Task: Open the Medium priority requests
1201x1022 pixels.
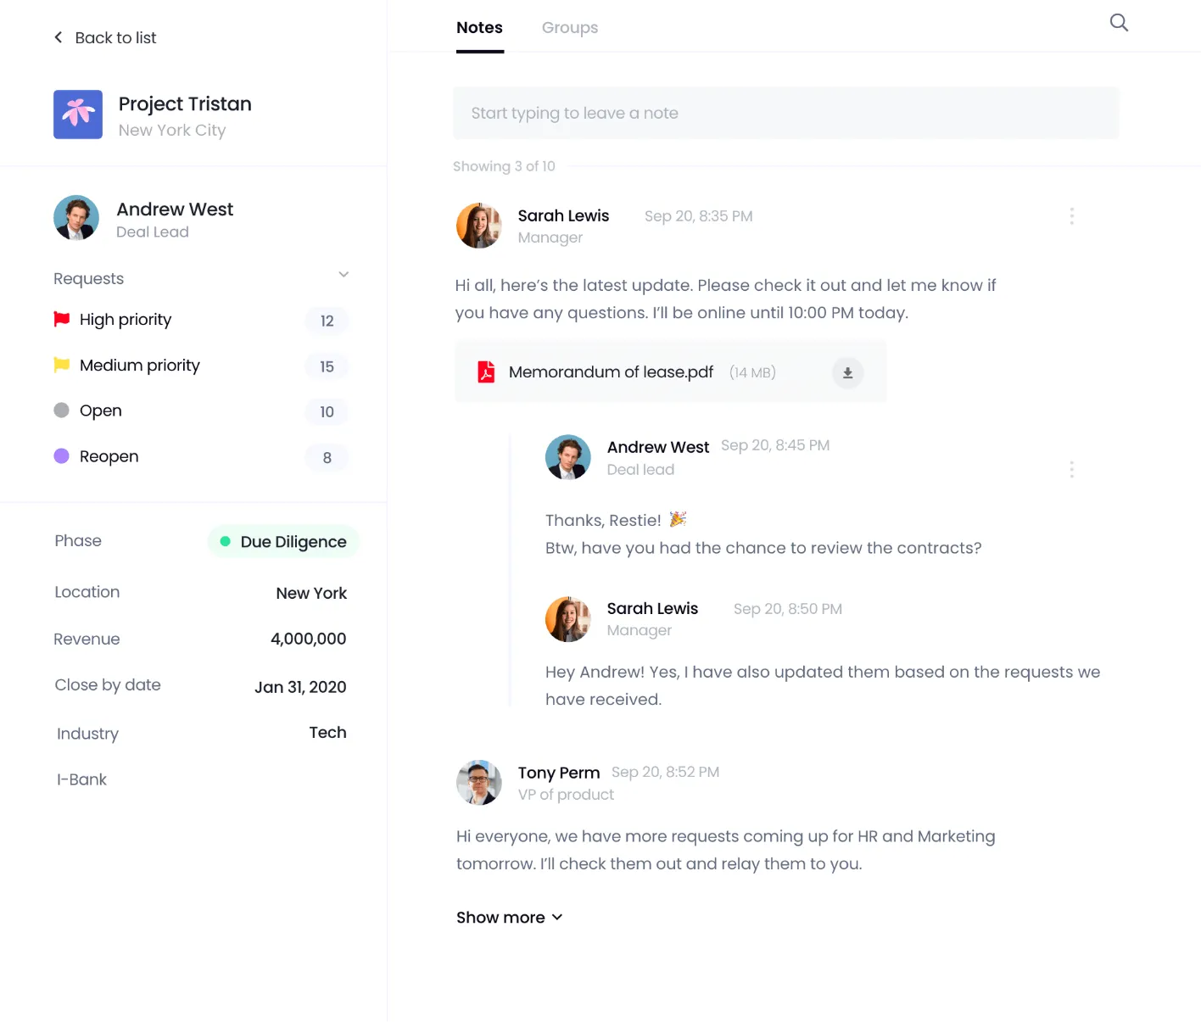Action: pos(201,366)
